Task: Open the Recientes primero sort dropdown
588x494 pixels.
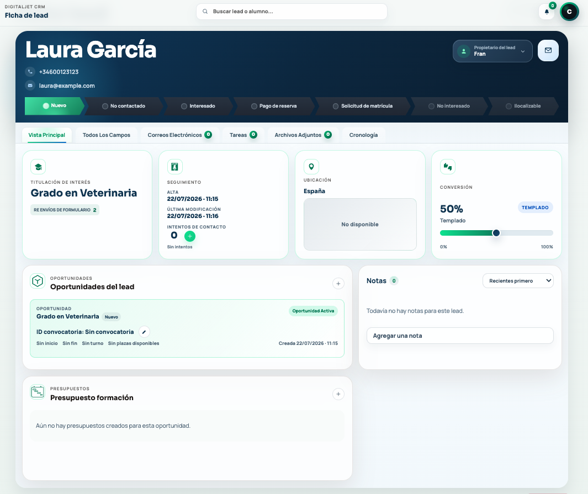Action: (x=518, y=281)
